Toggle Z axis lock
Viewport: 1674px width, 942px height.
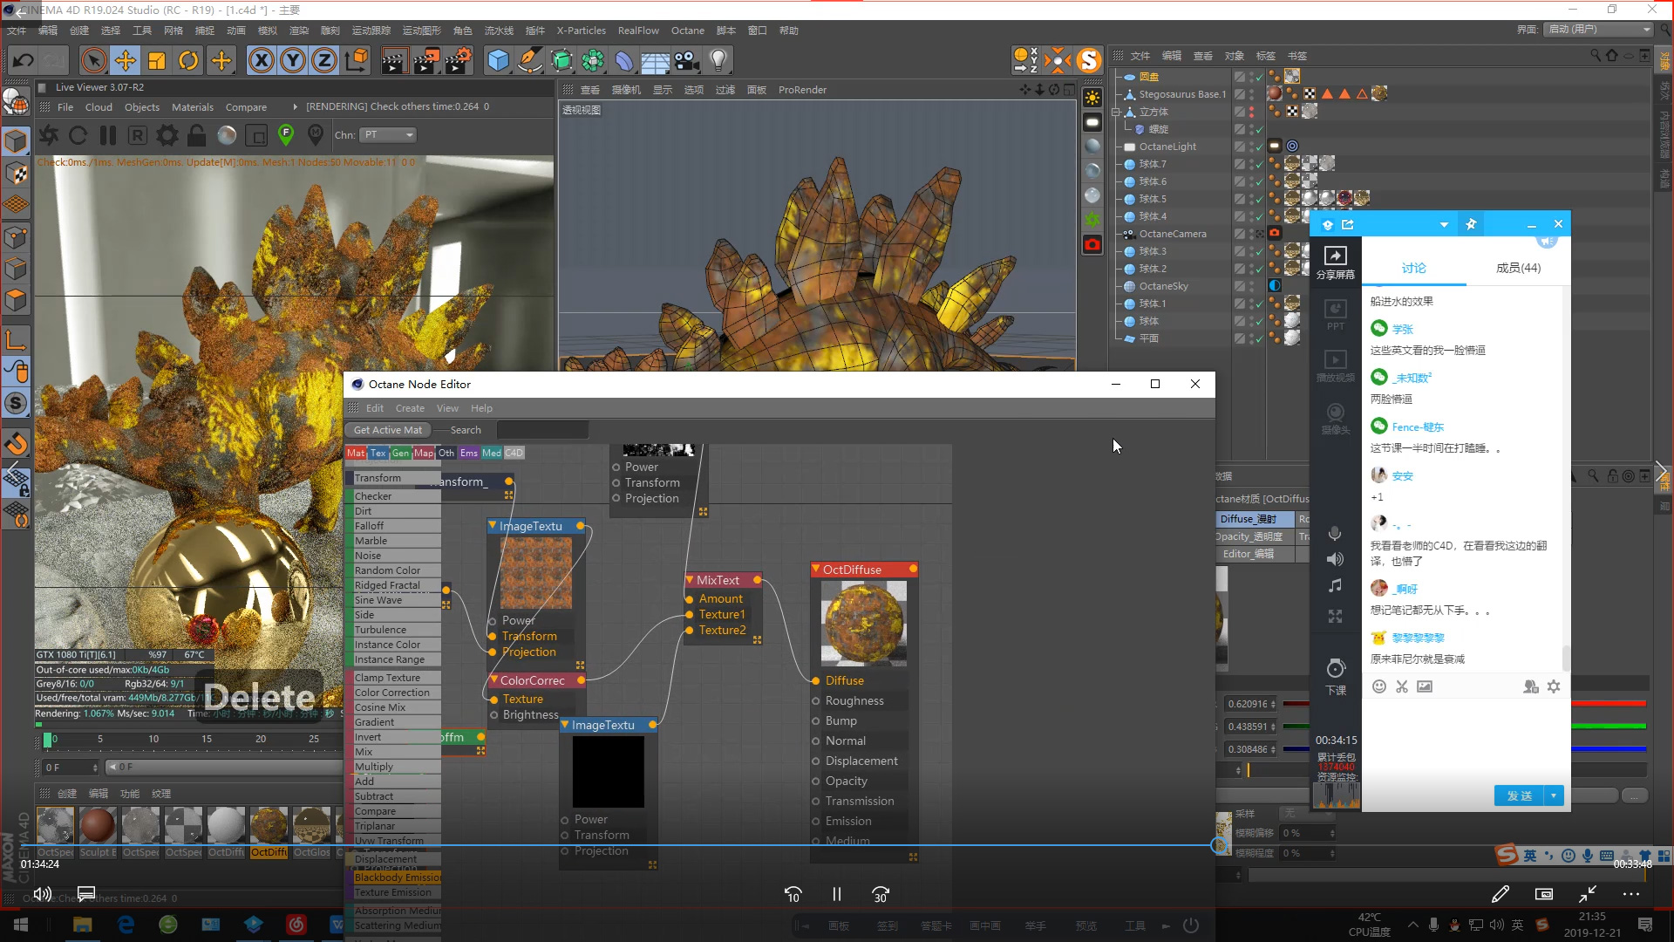point(324,60)
